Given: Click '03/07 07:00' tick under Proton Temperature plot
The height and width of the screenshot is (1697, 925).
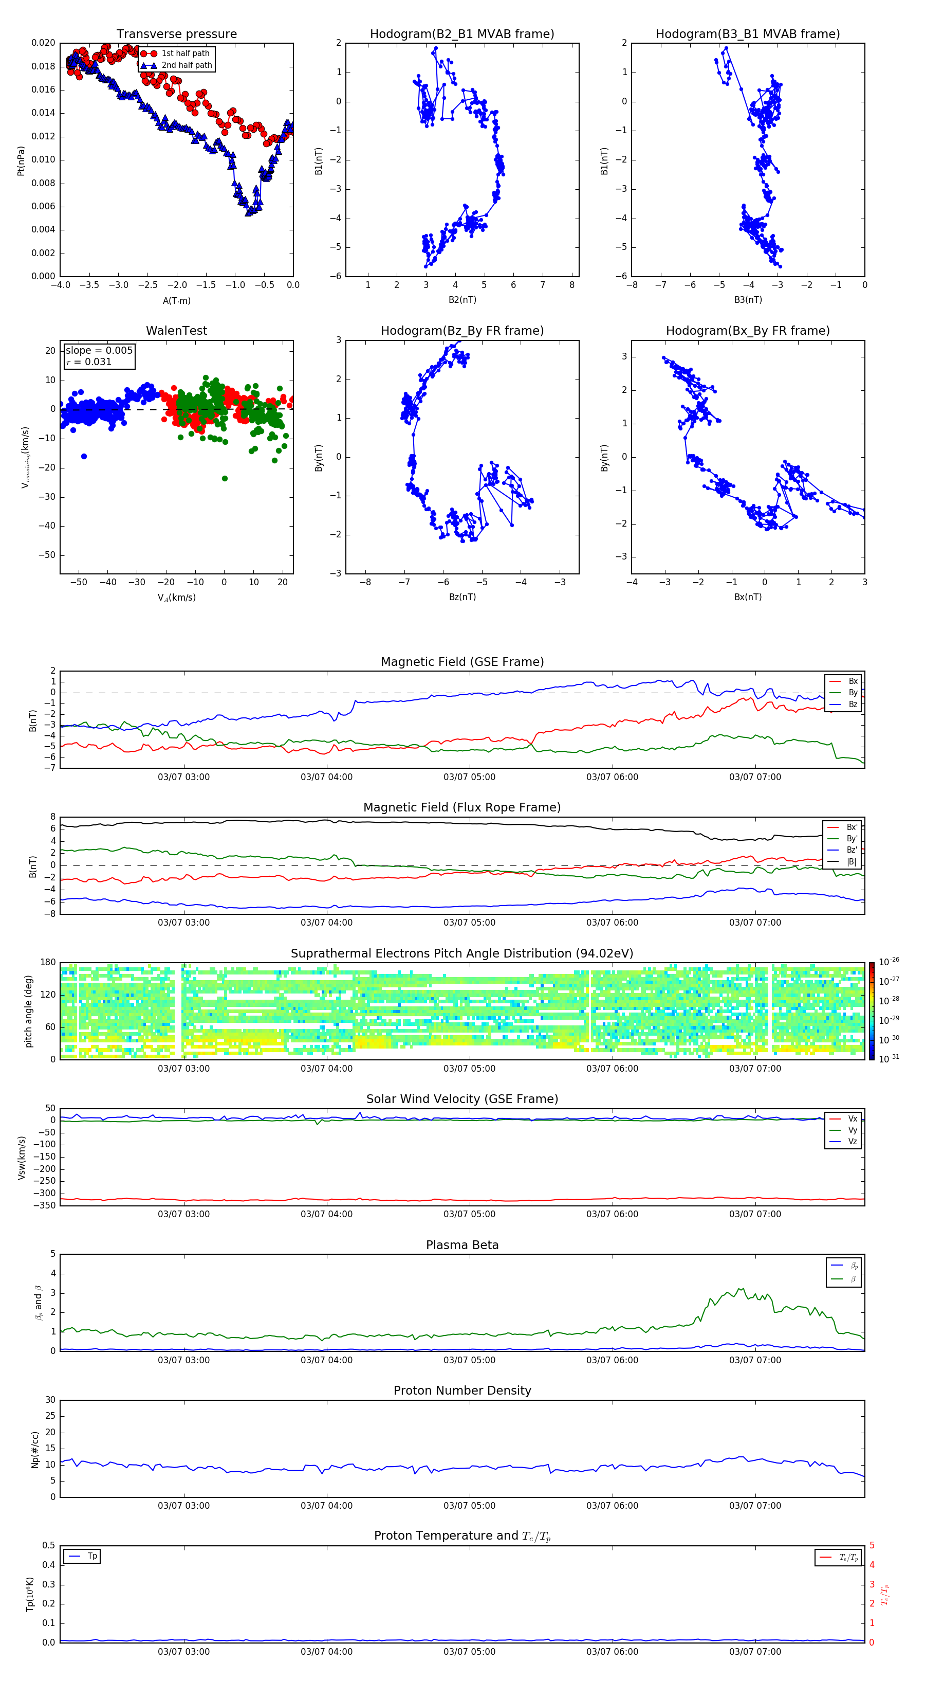Looking at the screenshot, I should 755,1652.
